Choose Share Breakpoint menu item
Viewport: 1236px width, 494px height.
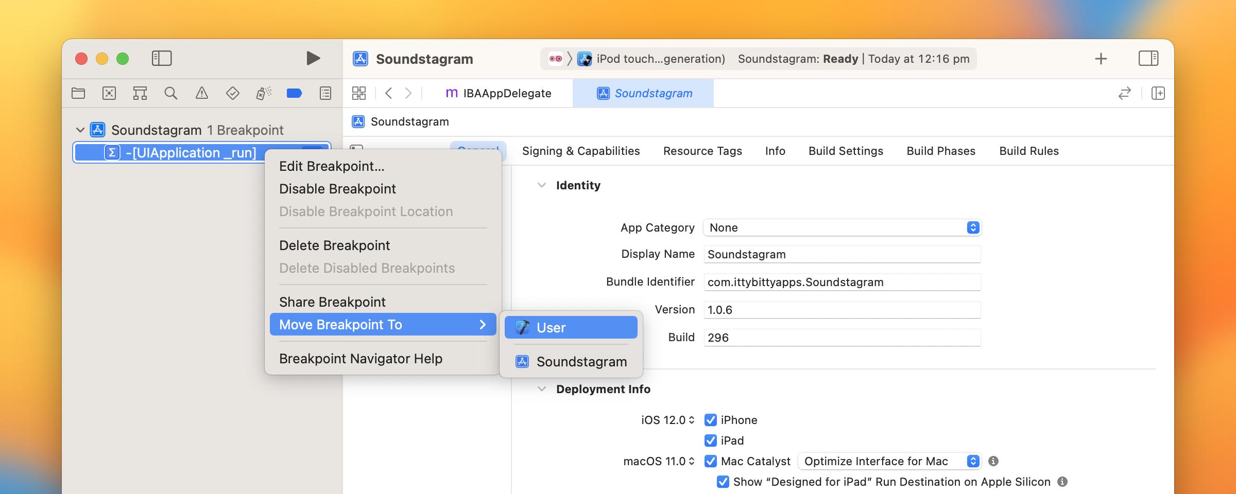pos(383,302)
